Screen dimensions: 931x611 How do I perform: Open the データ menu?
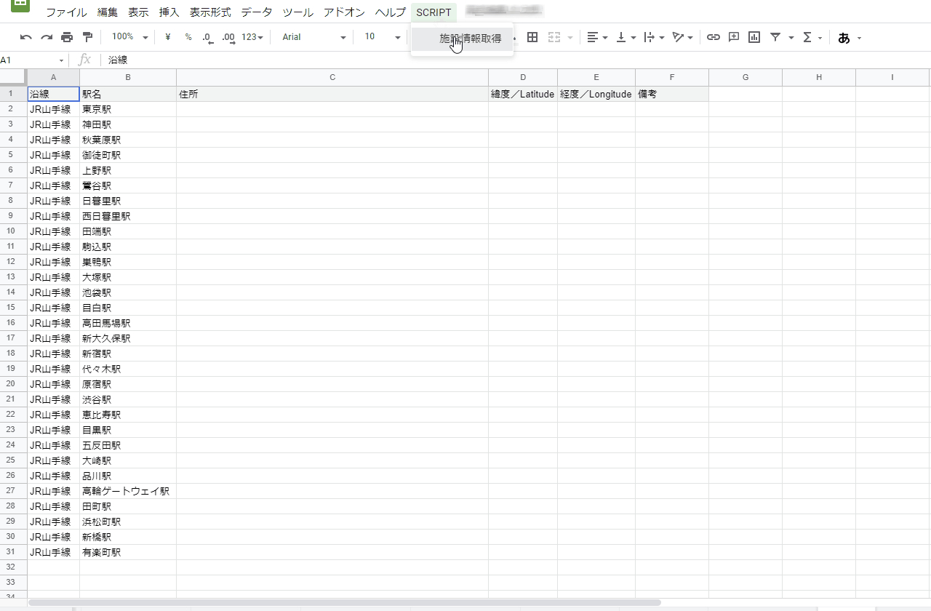pyautogui.click(x=257, y=12)
